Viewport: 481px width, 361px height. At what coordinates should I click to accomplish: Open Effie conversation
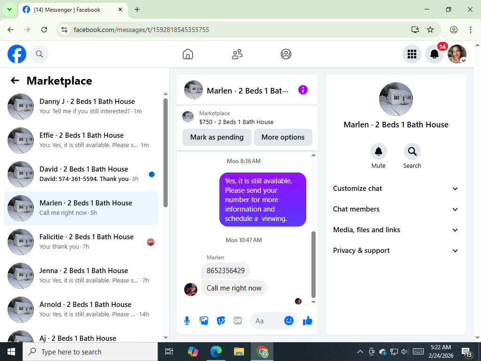pyautogui.click(x=81, y=140)
